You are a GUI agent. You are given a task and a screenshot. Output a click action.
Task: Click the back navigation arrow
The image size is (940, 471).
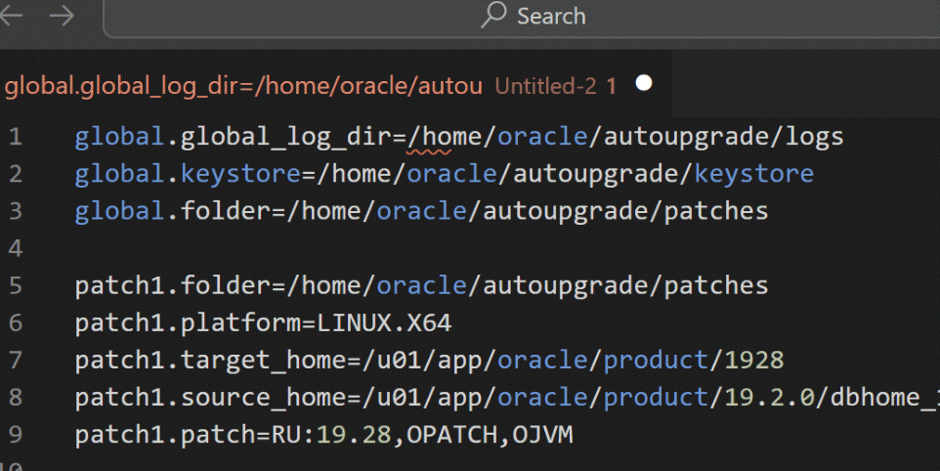(13, 15)
